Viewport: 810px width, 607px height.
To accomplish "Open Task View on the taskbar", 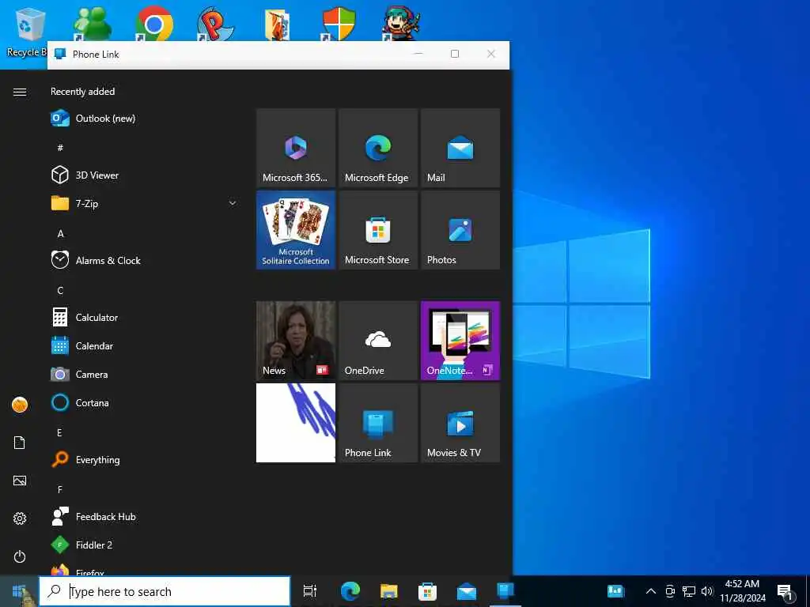I will 310,591.
